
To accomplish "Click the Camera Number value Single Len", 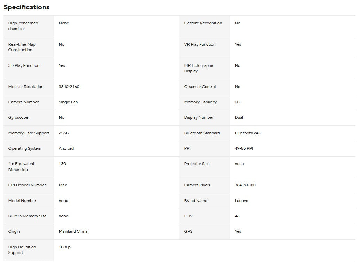I will tap(68, 102).
